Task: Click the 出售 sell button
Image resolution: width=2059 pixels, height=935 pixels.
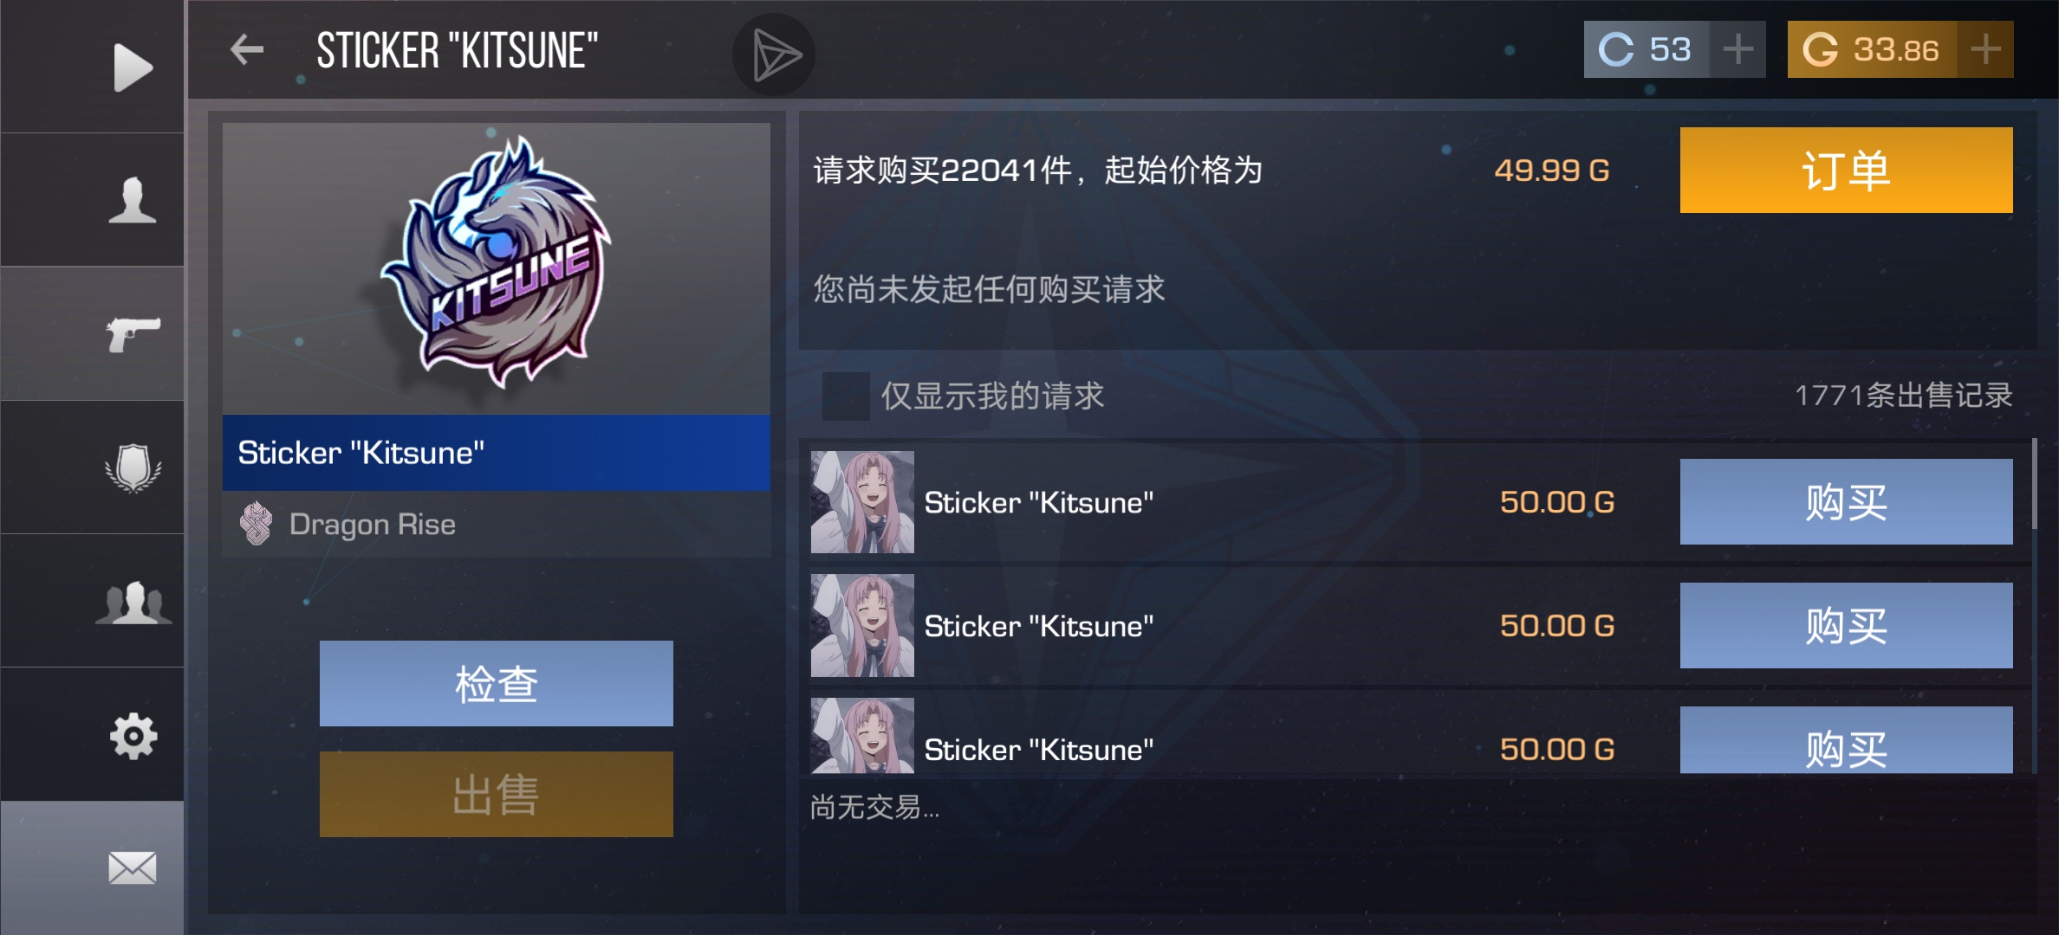Action: coord(496,794)
